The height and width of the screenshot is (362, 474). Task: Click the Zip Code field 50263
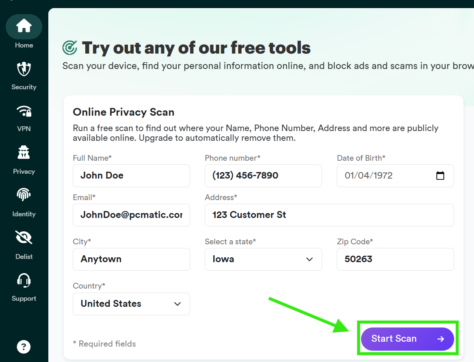coord(395,259)
